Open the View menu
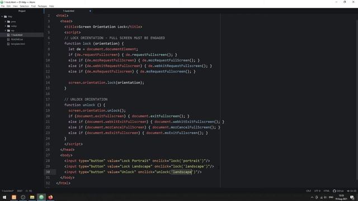This screenshot has width=358, height=201. point(15,6)
